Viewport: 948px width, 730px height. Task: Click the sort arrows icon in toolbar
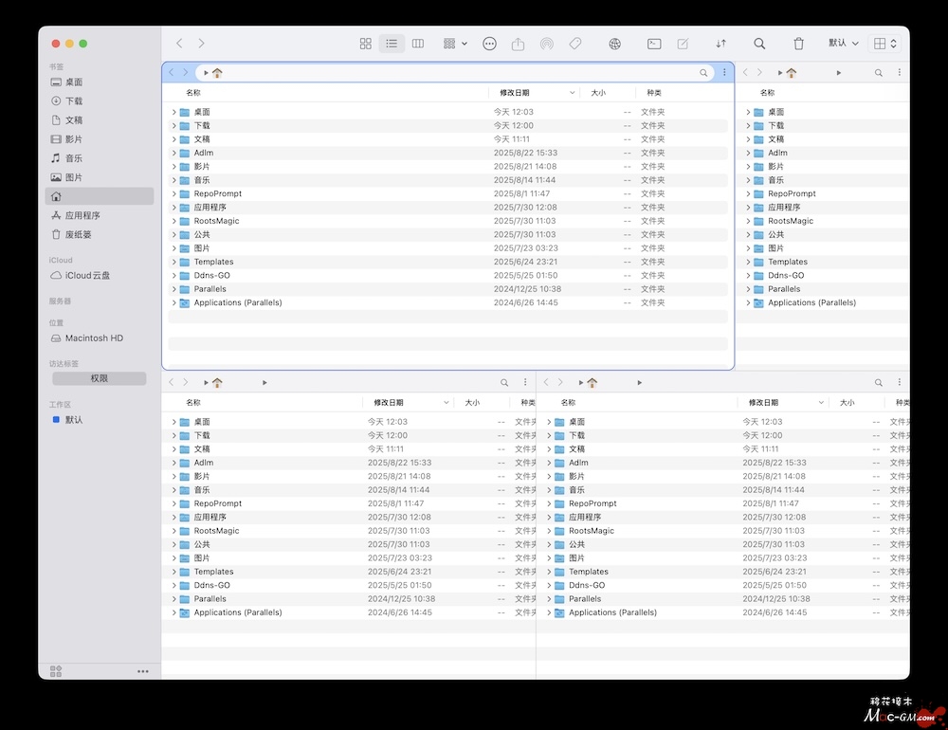720,44
